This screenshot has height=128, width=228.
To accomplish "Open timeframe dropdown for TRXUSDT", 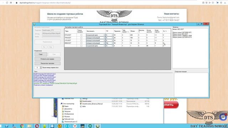I will click(109, 38).
